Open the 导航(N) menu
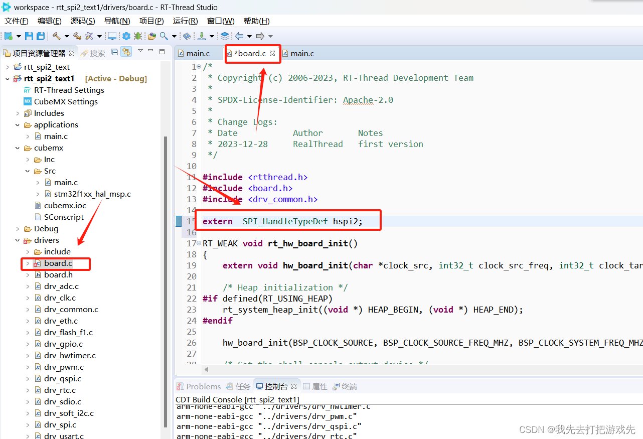Image resolution: width=643 pixels, height=439 pixels. tap(117, 21)
